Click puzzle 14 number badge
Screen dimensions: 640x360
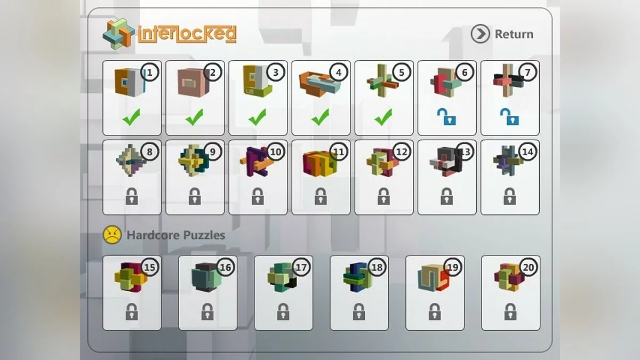pyautogui.click(x=527, y=152)
